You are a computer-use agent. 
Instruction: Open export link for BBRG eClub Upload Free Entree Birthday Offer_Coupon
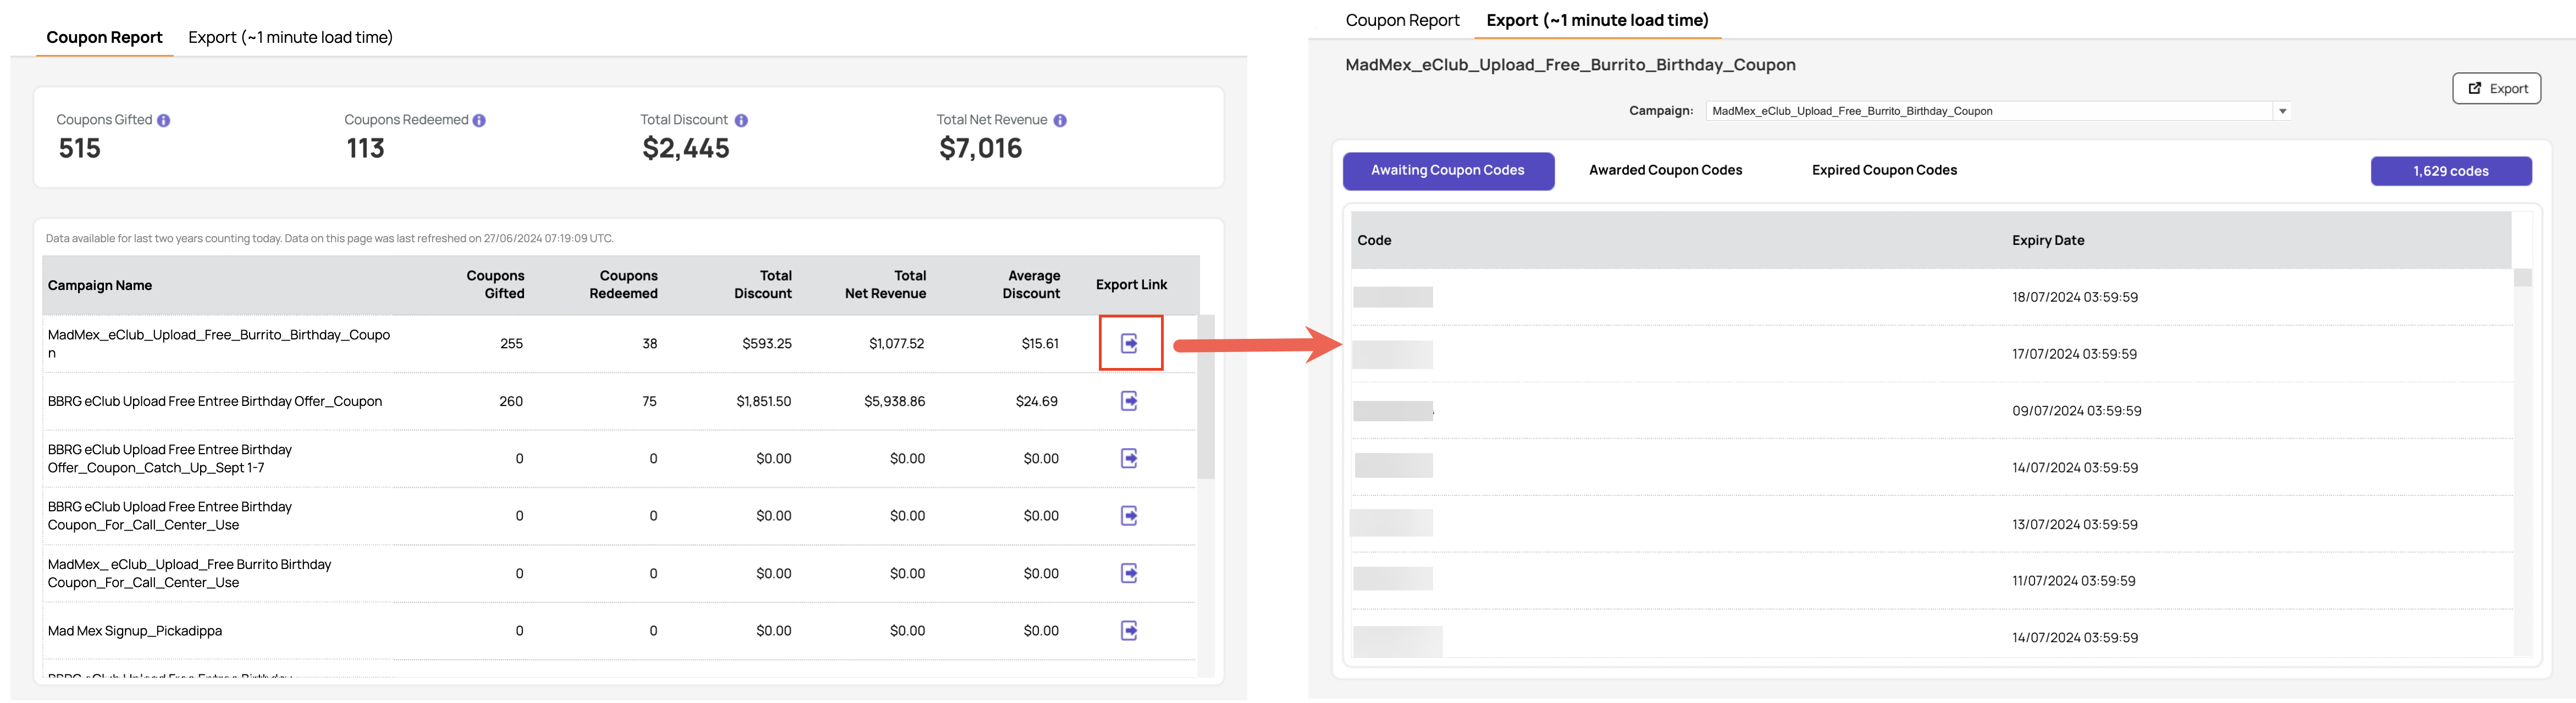[x=1129, y=401]
